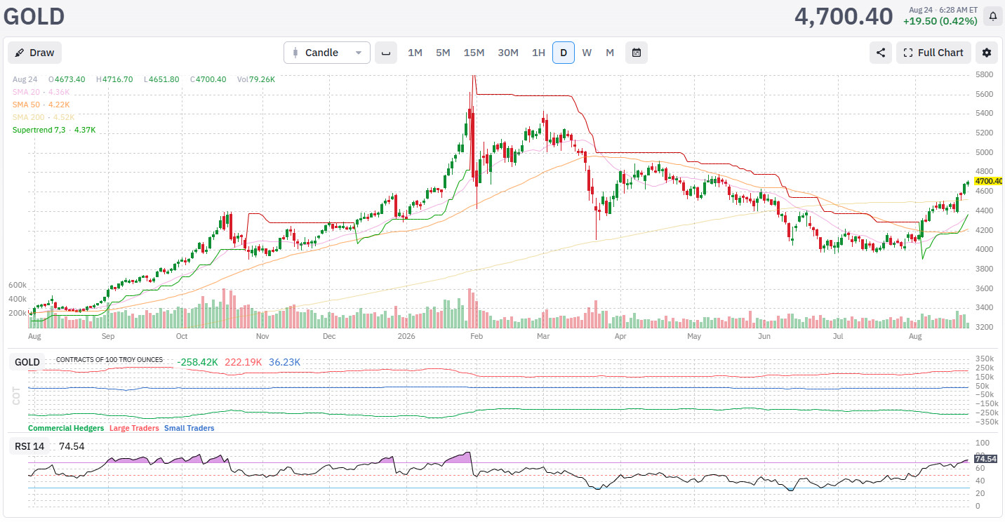The image size is (1005, 522).
Task: Select the Commercial Hedgers legend entry
Action: point(66,428)
